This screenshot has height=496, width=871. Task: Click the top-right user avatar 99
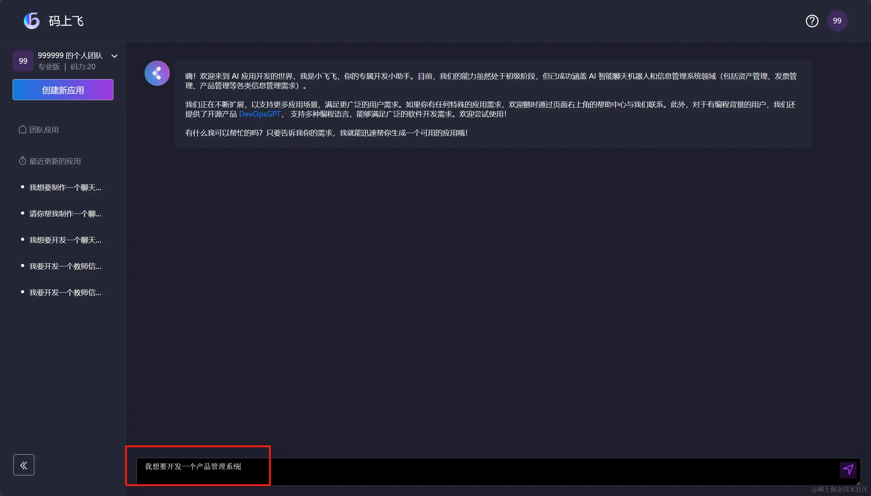pyautogui.click(x=837, y=21)
